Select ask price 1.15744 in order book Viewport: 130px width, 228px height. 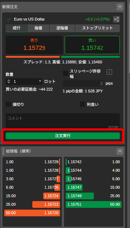pyautogui.click(x=74, y=170)
